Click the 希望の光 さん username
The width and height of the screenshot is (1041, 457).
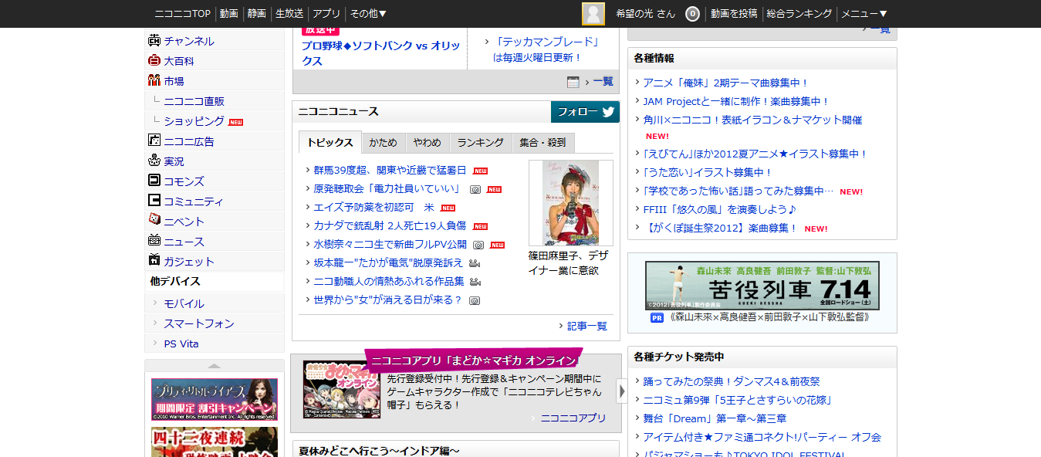(645, 14)
